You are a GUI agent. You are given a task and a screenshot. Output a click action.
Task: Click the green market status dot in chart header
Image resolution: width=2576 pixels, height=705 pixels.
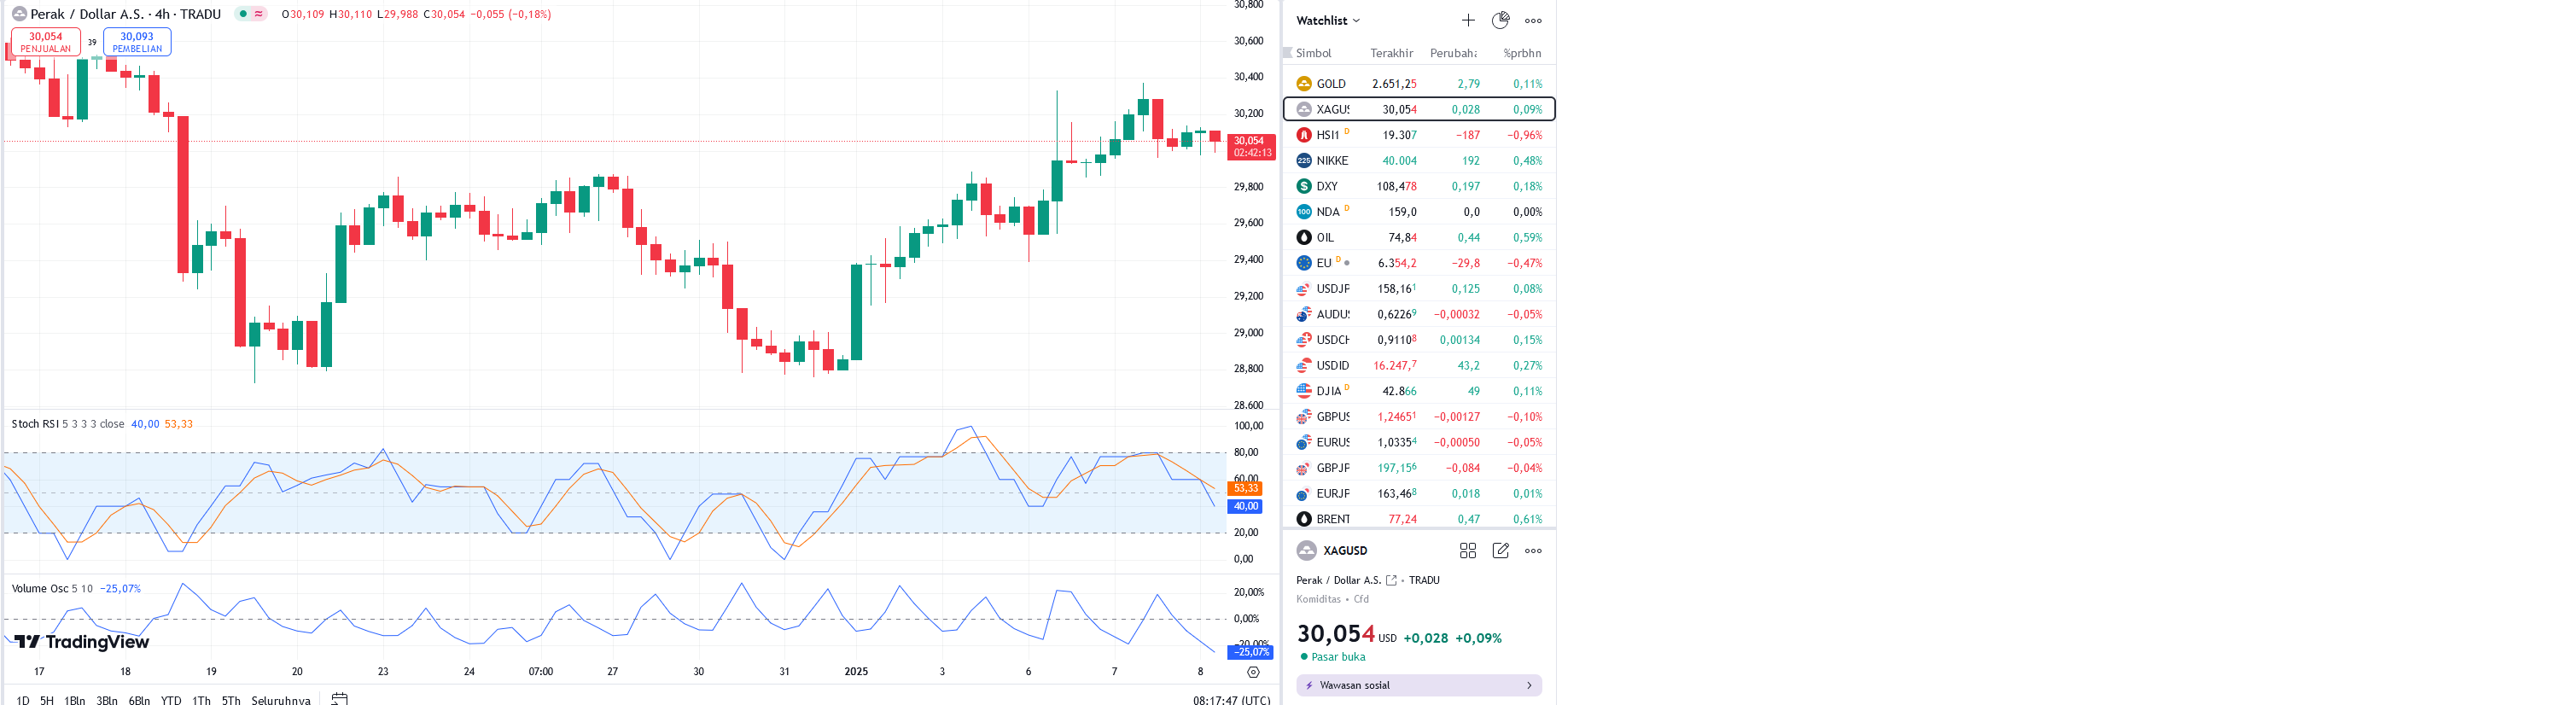click(x=243, y=14)
